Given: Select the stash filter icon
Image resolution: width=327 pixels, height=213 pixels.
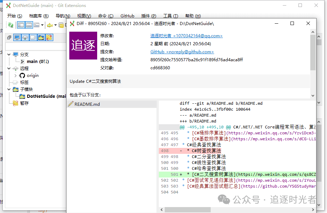Looking at the screenshot, I should 48,37.
